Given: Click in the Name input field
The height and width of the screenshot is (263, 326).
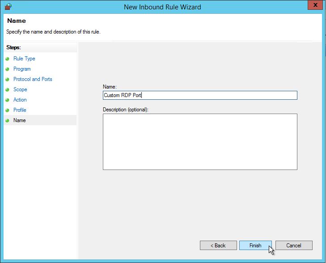Looking at the screenshot, I should 200,95.
